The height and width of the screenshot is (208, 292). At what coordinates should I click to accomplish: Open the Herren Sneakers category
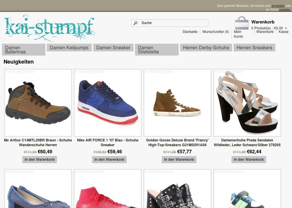(x=254, y=48)
